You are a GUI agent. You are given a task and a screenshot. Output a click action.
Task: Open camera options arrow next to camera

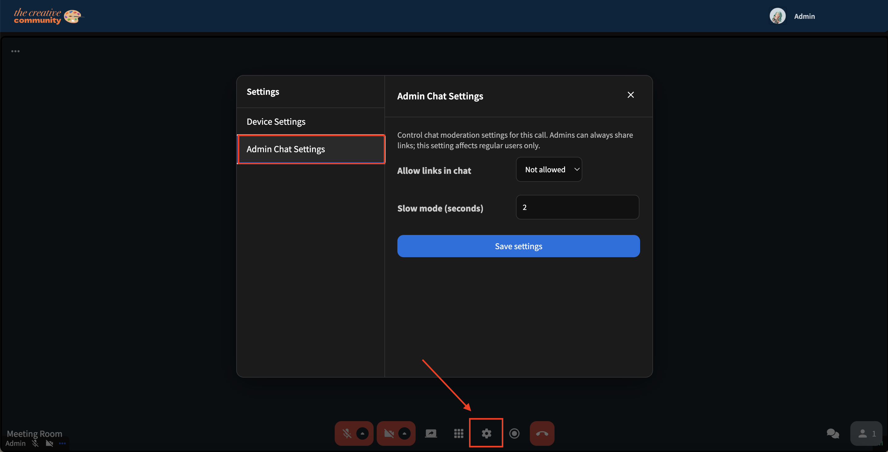(404, 433)
